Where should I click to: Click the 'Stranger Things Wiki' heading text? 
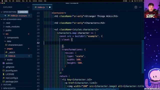98,16
